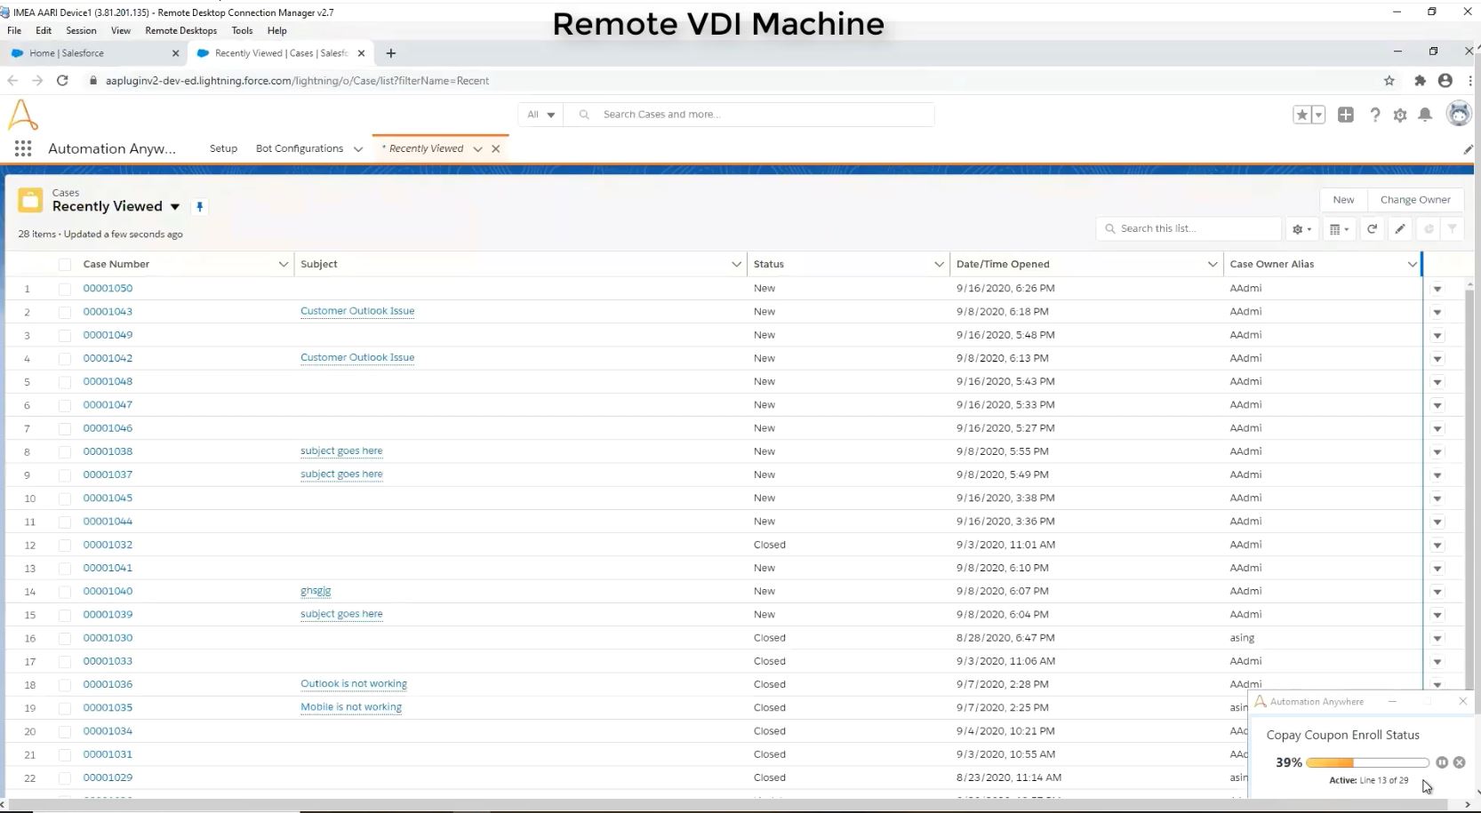Toggle the select-all cases checkbox
This screenshot has height=813, width=1481.
point(65,265)
